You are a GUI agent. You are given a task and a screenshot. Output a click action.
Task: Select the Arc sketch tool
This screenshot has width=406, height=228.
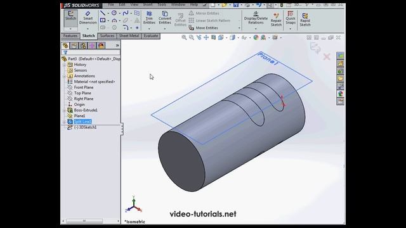click(114, 20)
